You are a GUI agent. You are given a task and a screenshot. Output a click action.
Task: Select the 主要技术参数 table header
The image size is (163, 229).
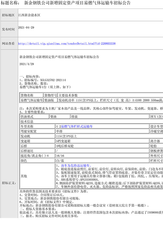pyautogui.click(x=111, y=95)
